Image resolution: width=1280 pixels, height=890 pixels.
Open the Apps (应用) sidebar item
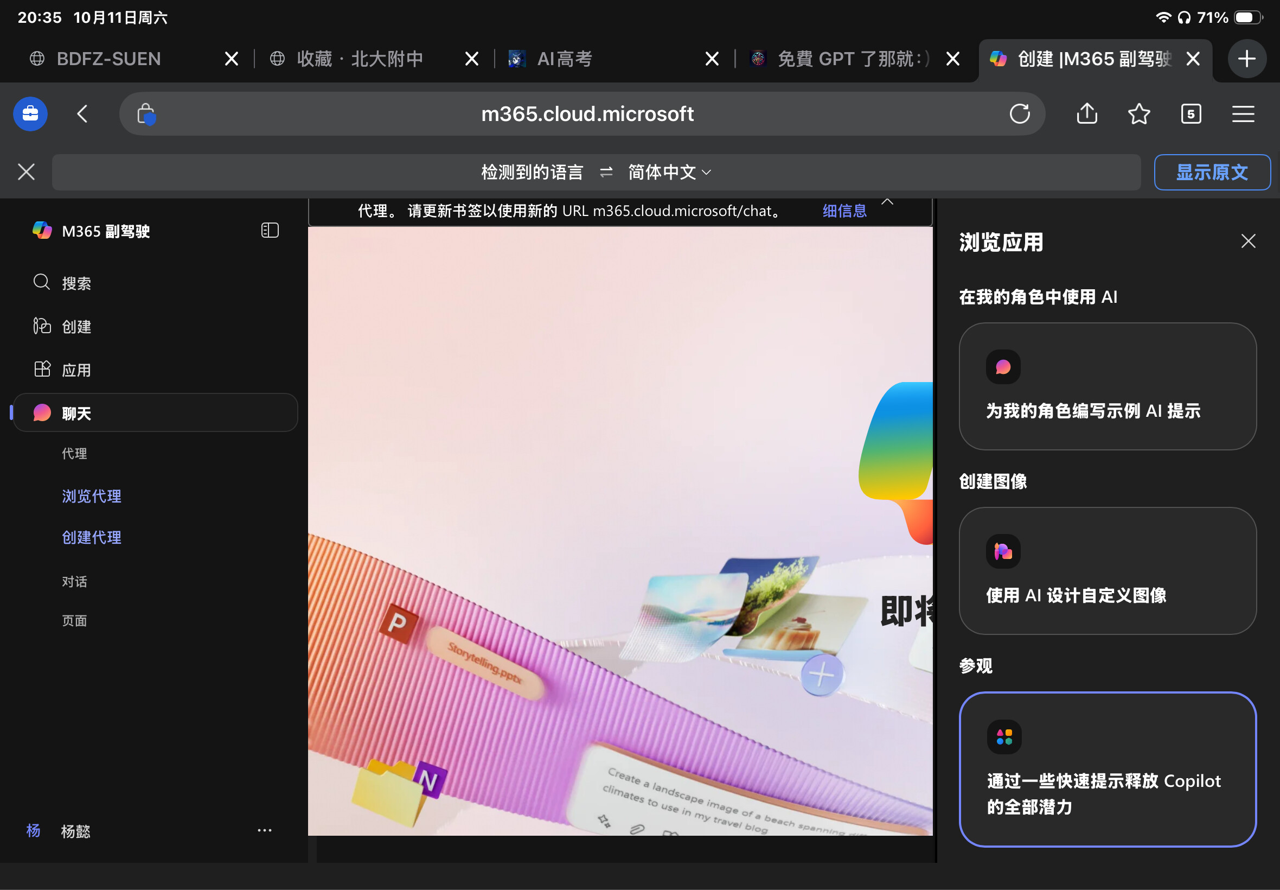[x=76, y=370]
